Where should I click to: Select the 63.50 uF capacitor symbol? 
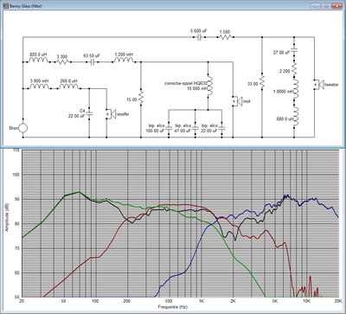pos(92,62)
